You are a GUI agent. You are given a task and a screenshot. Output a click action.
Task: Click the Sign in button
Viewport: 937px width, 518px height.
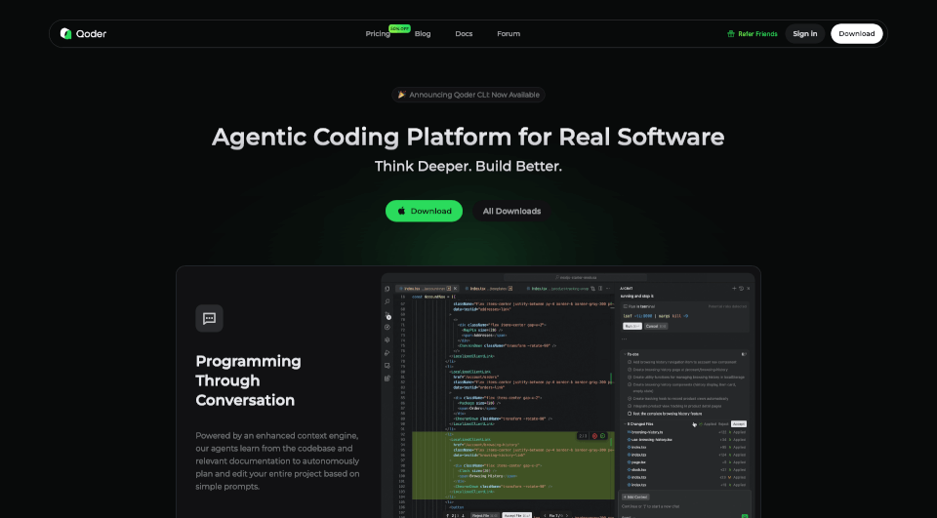(x=805, y=34)
